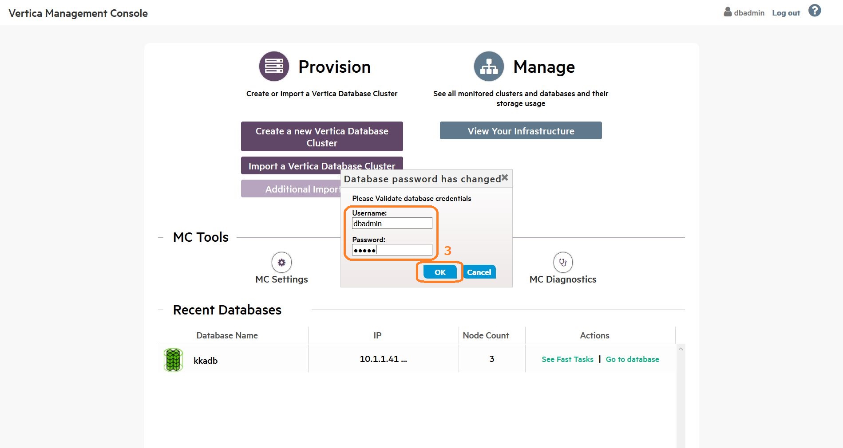
Task: Click View Your Infrastructure button
Action: (521, 131)
